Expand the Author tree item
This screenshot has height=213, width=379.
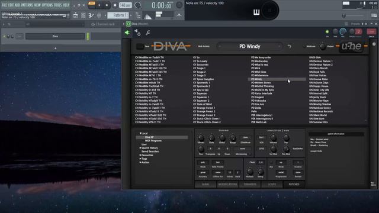tap(140, 163)
